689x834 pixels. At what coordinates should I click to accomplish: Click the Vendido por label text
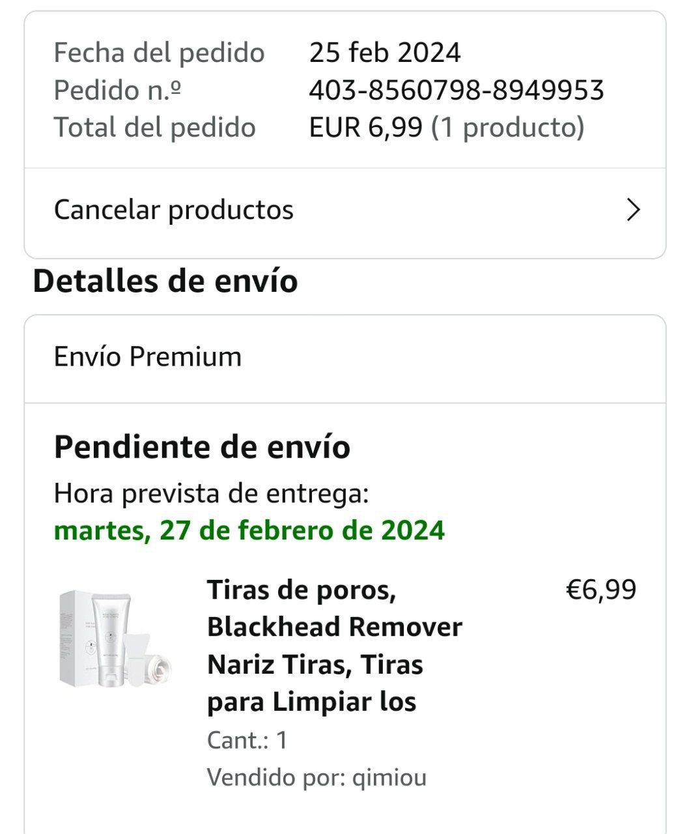click(x=277, y=777)
